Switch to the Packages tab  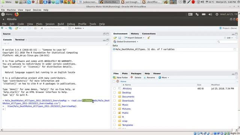tap(136, 73)
